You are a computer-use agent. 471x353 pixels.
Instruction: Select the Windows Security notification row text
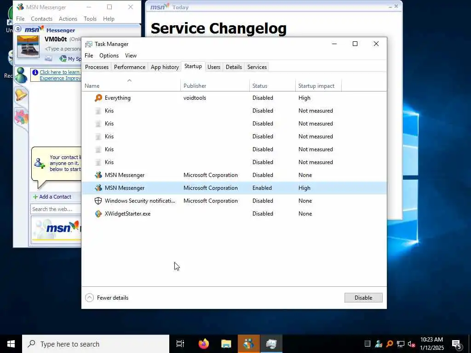point(140,201)
